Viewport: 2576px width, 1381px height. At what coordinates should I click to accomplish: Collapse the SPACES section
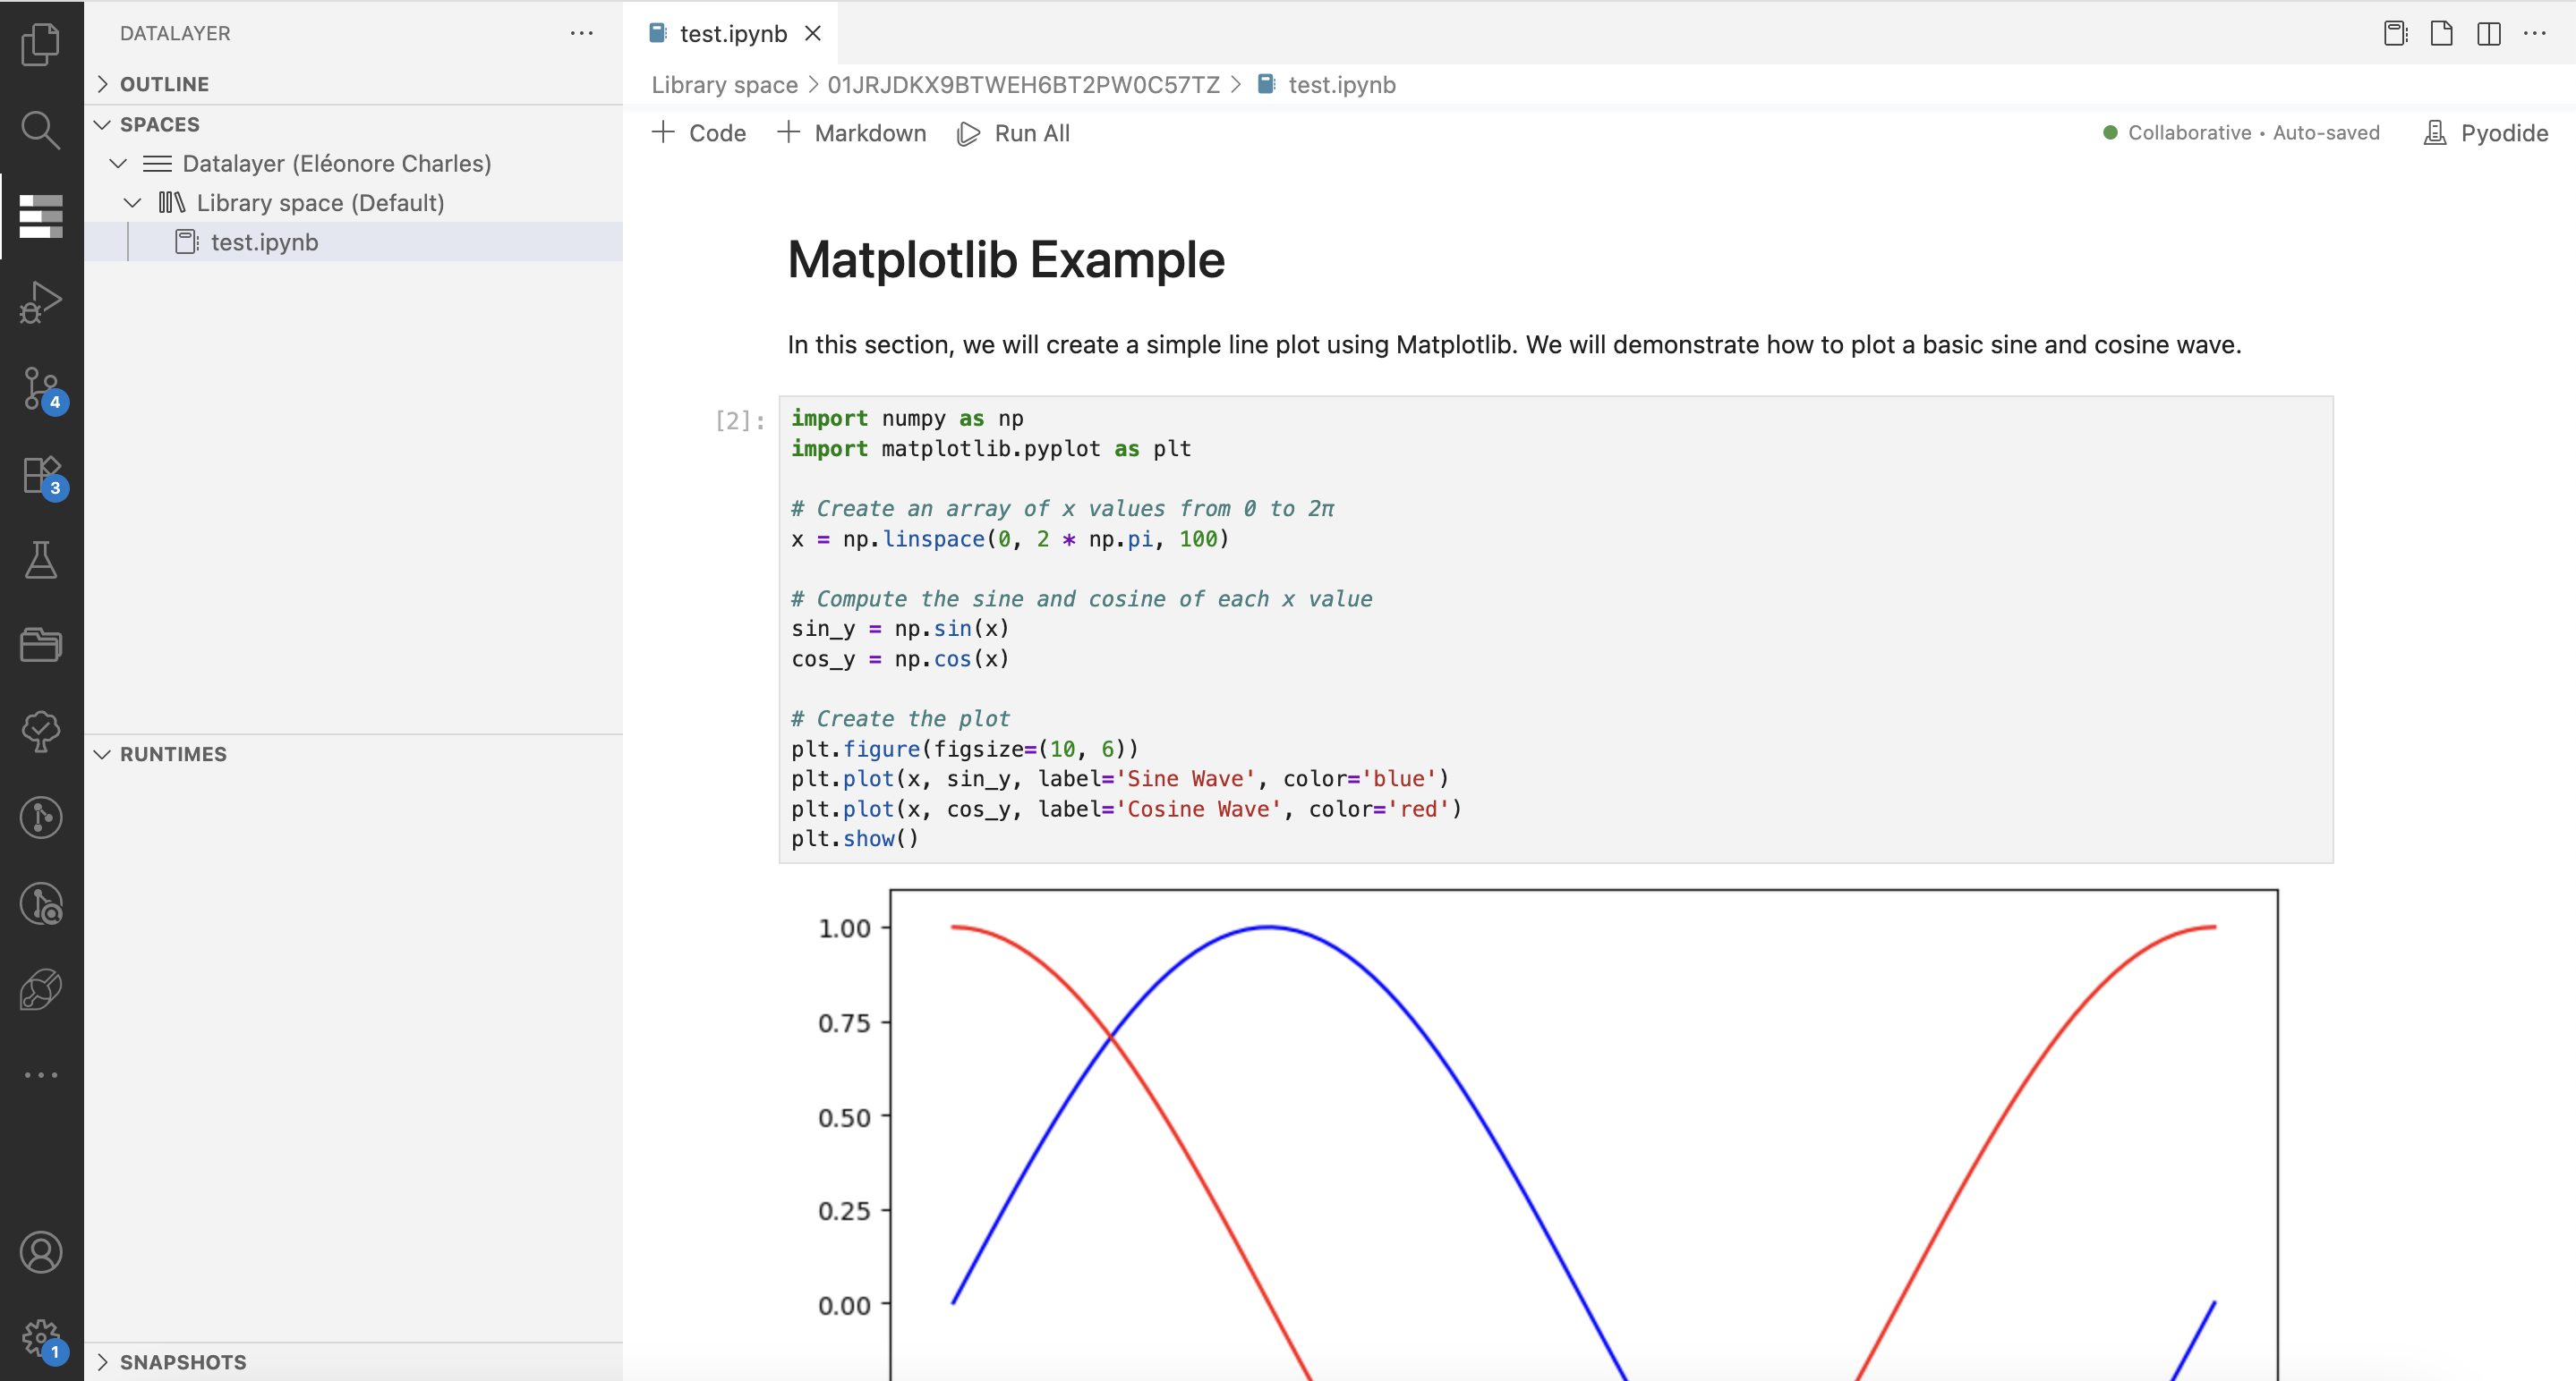[x=159, y=124]
